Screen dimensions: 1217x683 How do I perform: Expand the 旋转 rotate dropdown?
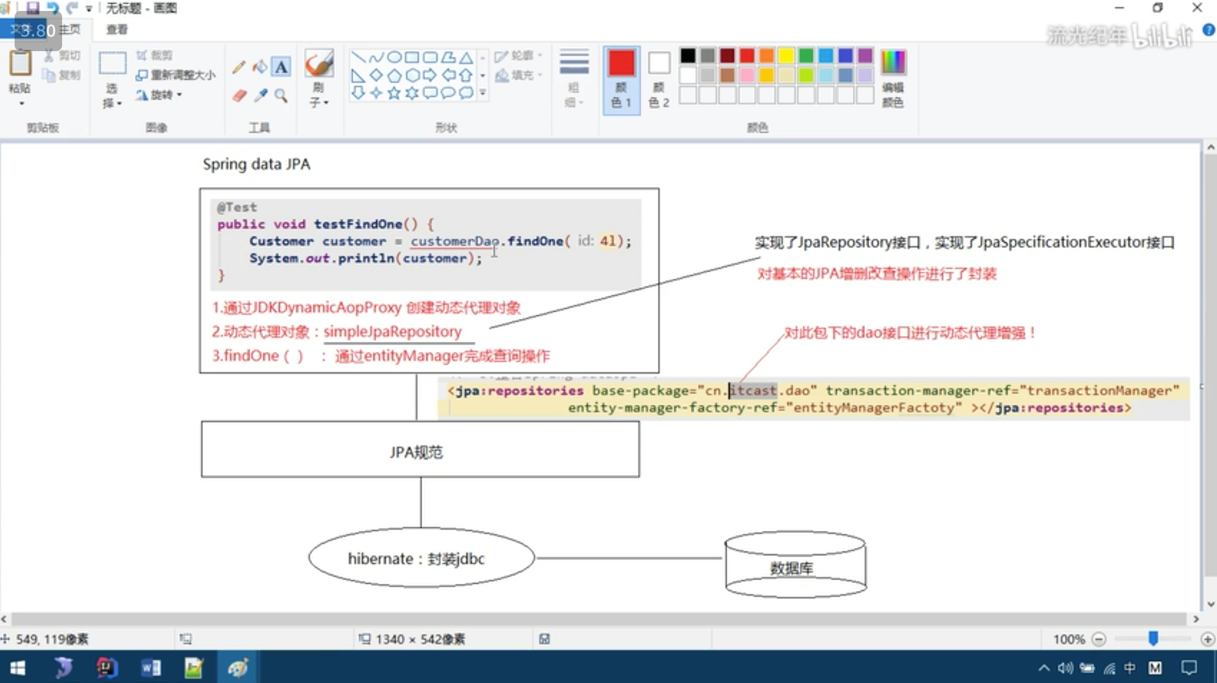(x=160, y=95)
